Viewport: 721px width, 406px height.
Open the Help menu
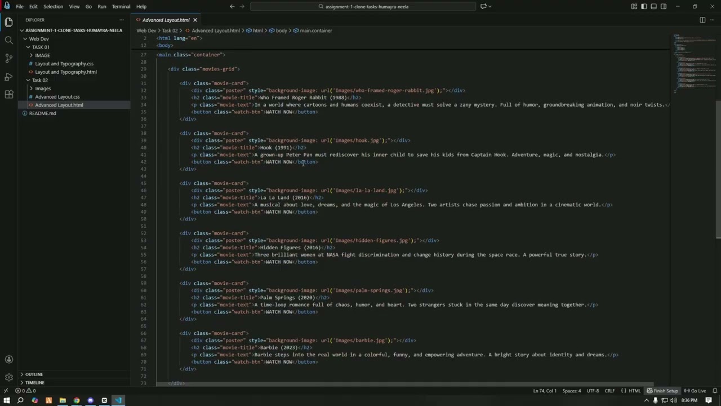click(x=141, y=6)
